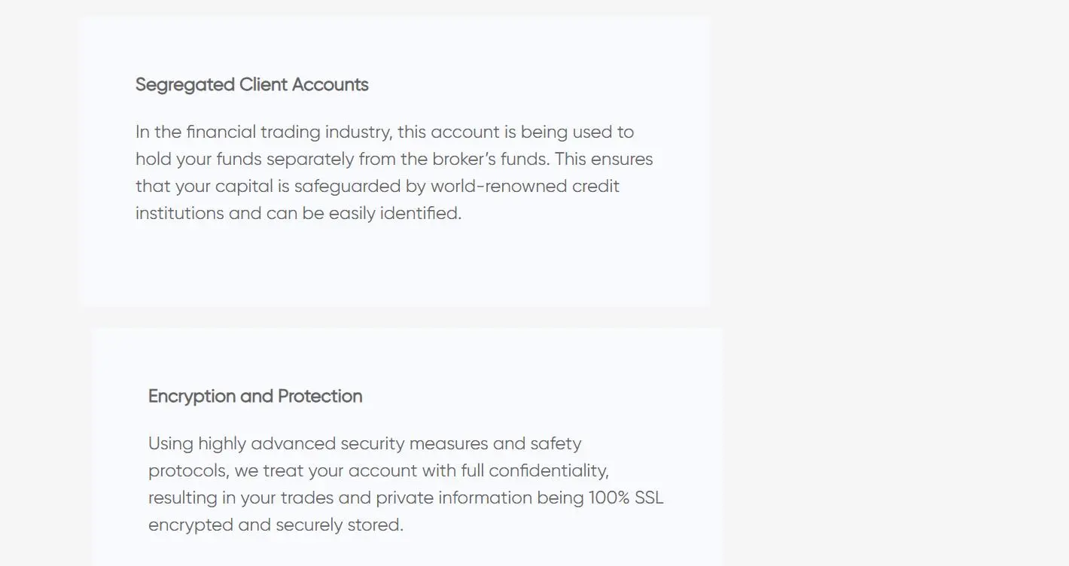The width and height of the screenshot is (1069, 566).
Task: Click the Segregated Client Accounts heading
Action: point(251,85)
